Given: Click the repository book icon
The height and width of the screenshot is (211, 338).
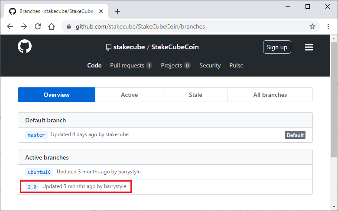Looking at the screenshot, I should (x=109, y=47).
